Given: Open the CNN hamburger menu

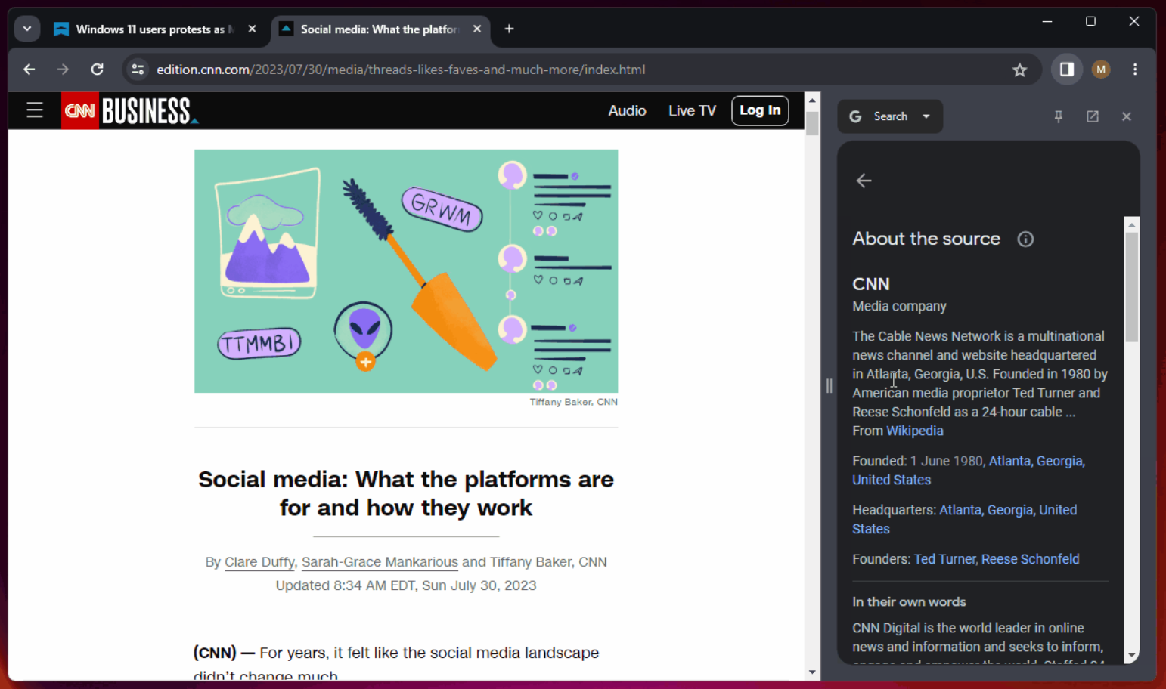Looking at the screenshot, I should (x=35, y=110).
